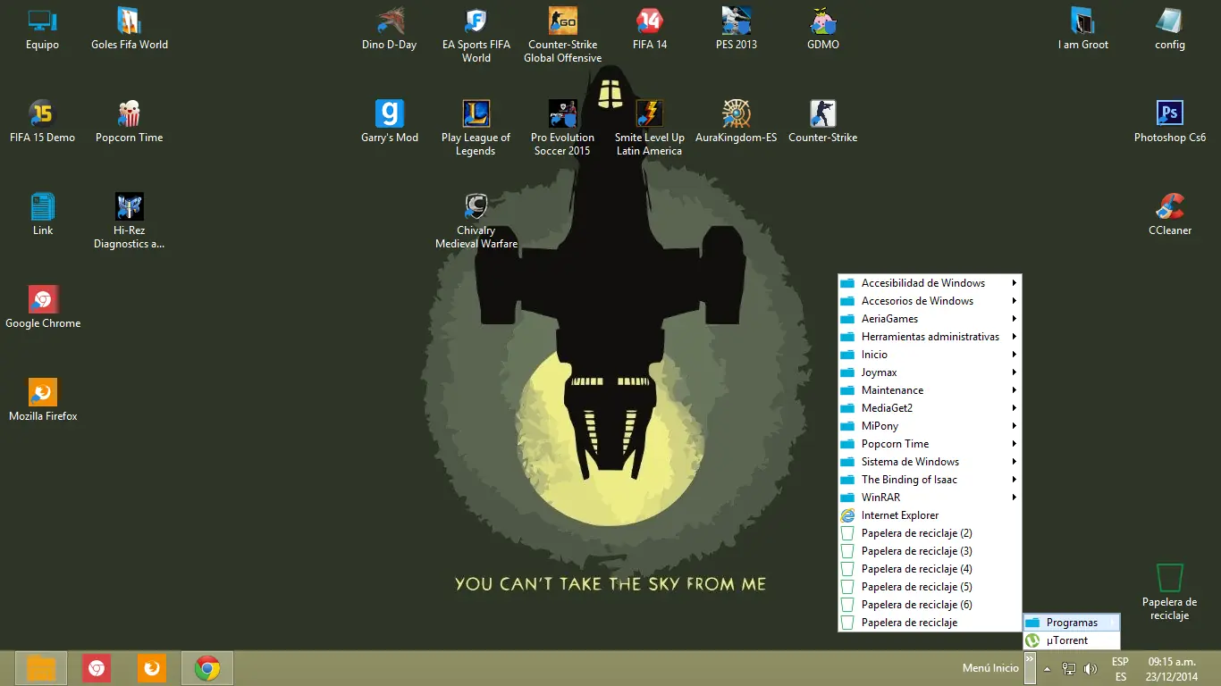1221x686 pixels.
Task: Open the Mozilla Firefox desktop icon
Action: (x=43, y=400)
